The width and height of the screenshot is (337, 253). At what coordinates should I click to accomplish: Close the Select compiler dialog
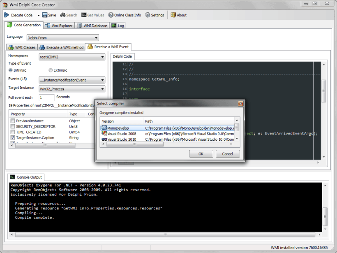[241, 104]
